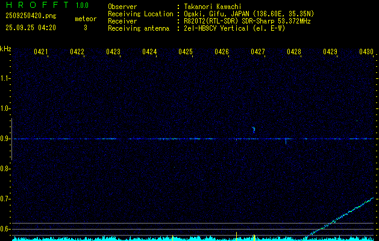Click the meteor echo blob near 0427

click(254, 130)
